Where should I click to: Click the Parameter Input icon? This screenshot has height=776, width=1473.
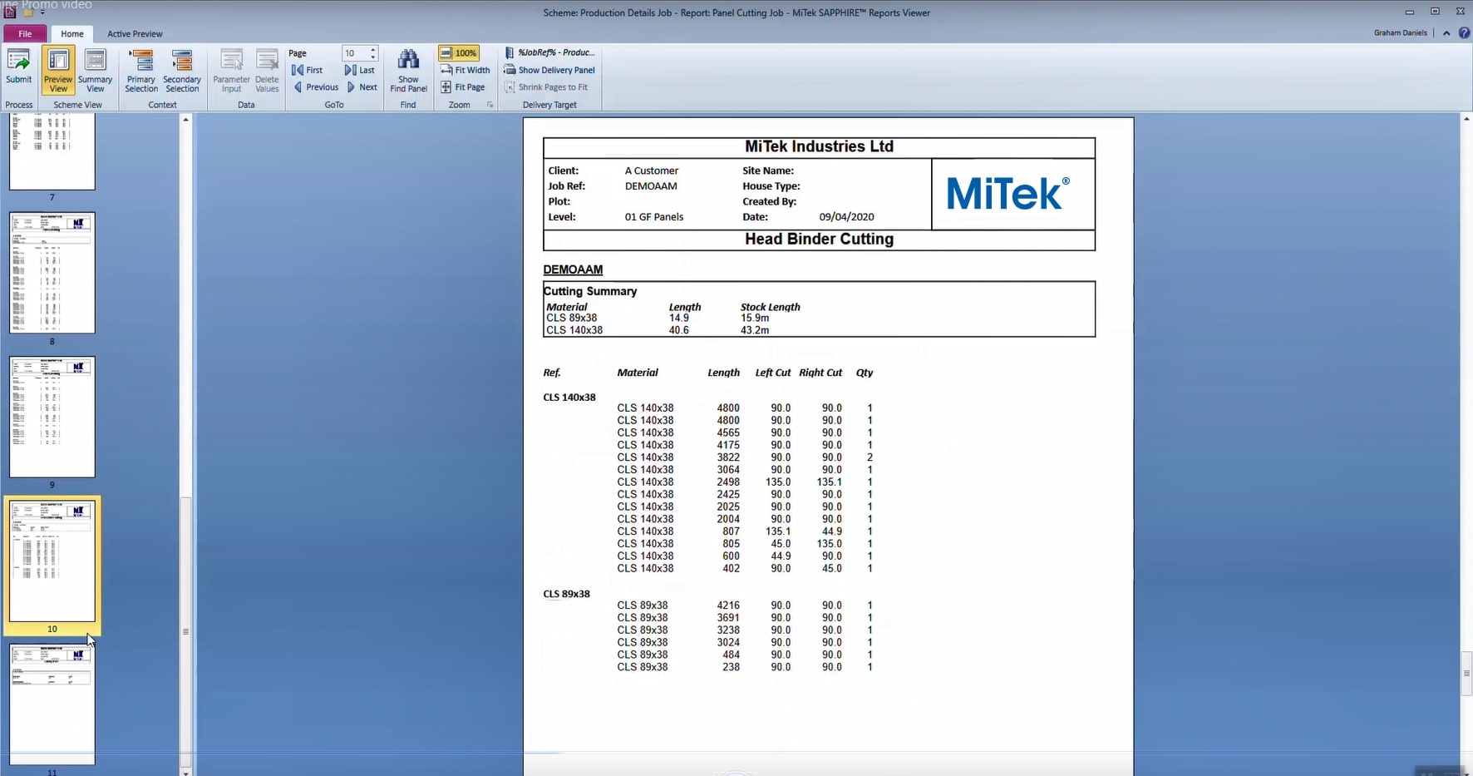click(x=231, y=71)
